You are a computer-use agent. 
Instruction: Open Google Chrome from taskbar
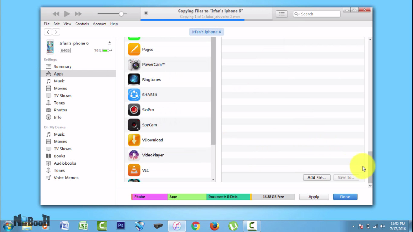pos(196,226)
